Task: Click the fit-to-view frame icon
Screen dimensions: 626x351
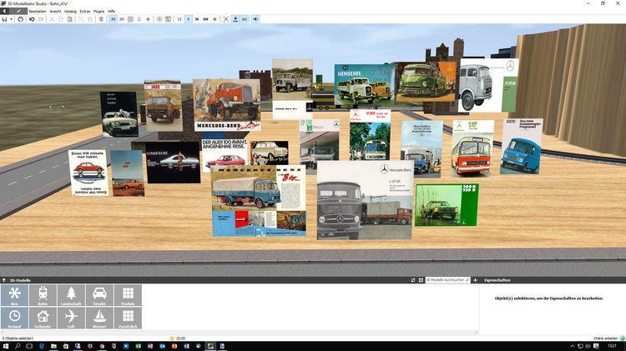Action: pos(226,19)
